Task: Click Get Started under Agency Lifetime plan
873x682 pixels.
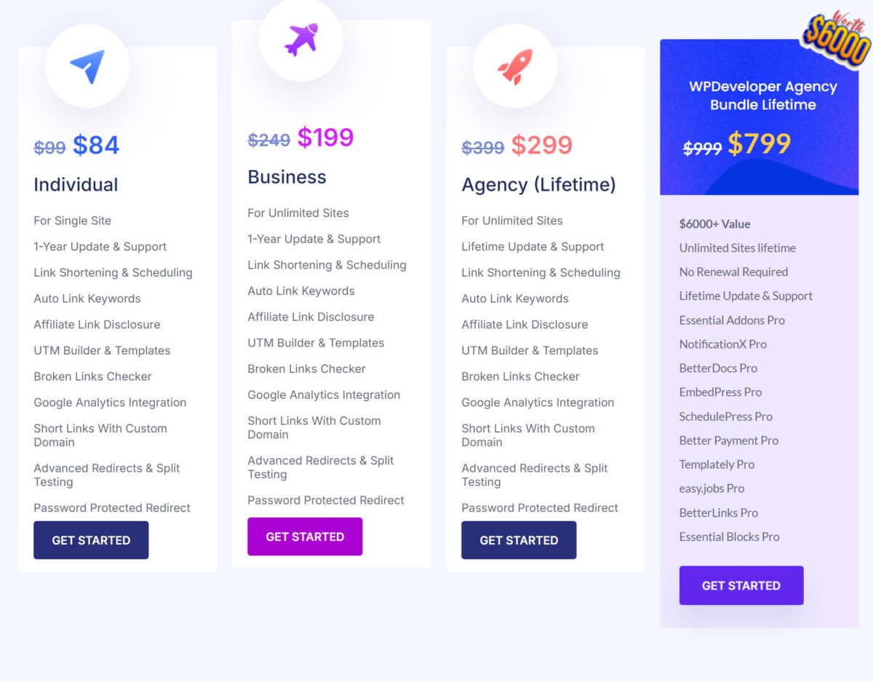Action: [519, 540]
